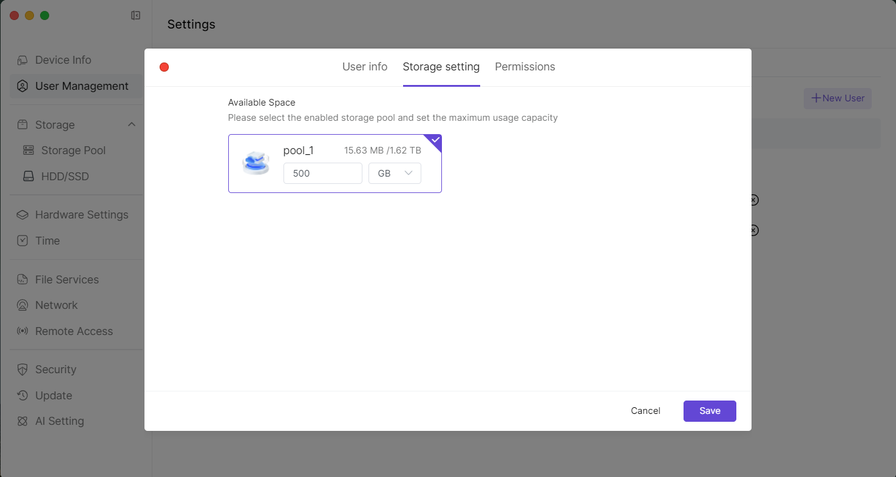Click the File Services icon
Viewport: 896px width, 477px height.
click(x=22, y=280)
